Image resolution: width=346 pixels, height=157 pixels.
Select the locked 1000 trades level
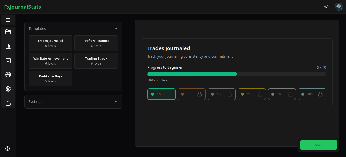(x=312, y=94)
